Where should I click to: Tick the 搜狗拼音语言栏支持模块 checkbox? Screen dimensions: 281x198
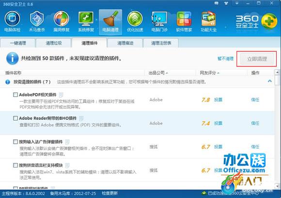[16, 165]
